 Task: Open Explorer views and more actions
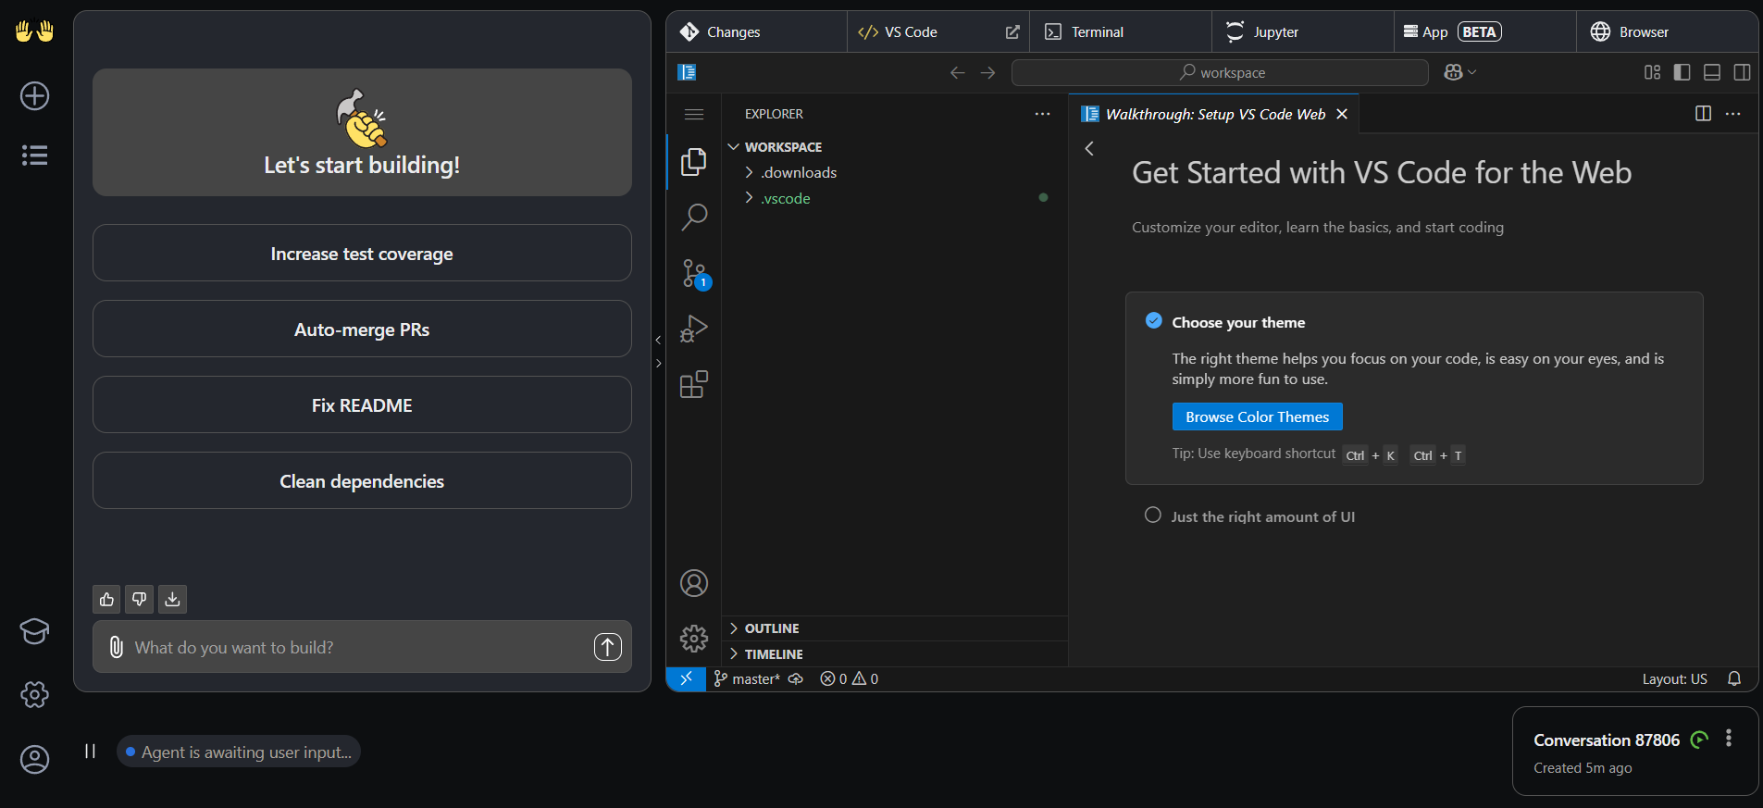(x=1043, y=114)
